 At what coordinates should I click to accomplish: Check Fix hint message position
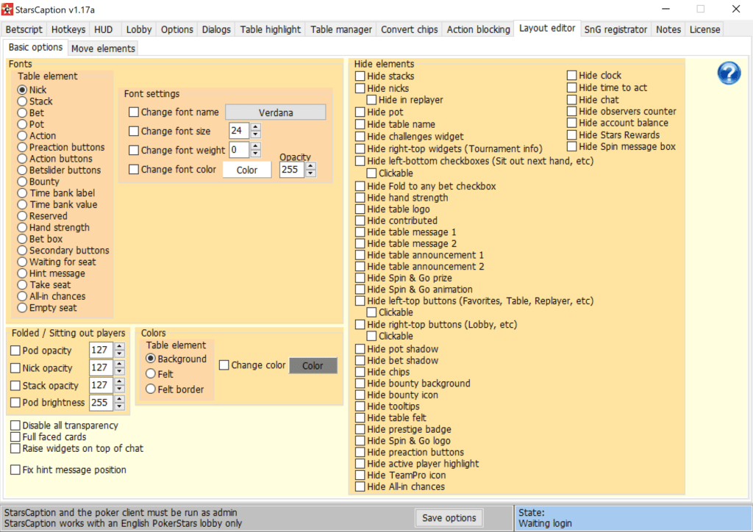tap(15, 470)
